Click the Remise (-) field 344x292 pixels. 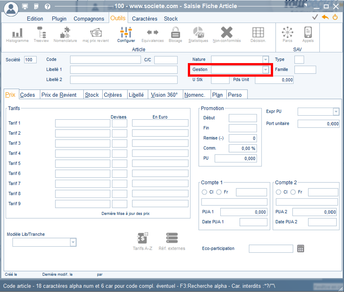pos(243,138)
